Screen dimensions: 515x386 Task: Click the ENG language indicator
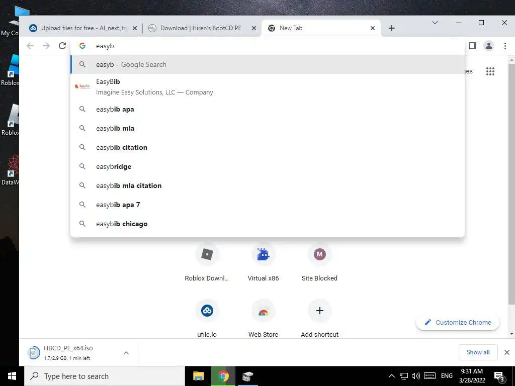[447, 376]
